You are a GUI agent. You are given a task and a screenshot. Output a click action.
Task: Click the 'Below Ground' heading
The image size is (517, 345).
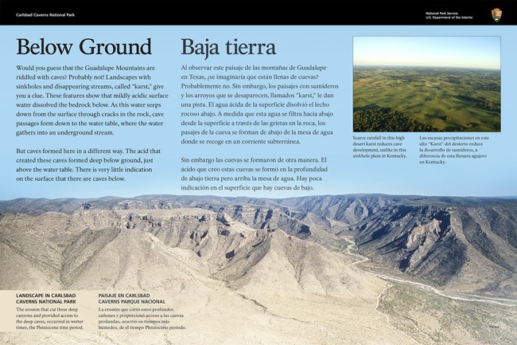pos(84,47)
